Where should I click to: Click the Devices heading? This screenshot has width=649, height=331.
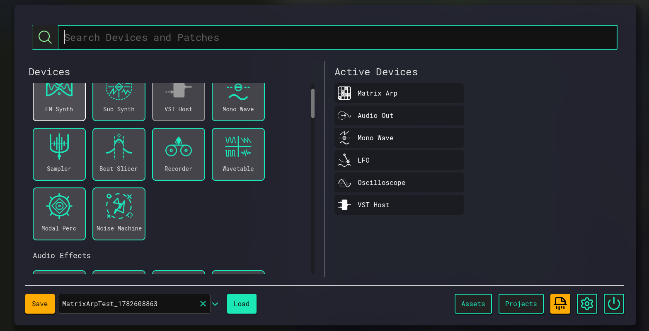click(49, 72)
